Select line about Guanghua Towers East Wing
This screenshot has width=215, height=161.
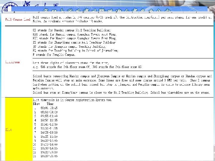tap(75, 38)
